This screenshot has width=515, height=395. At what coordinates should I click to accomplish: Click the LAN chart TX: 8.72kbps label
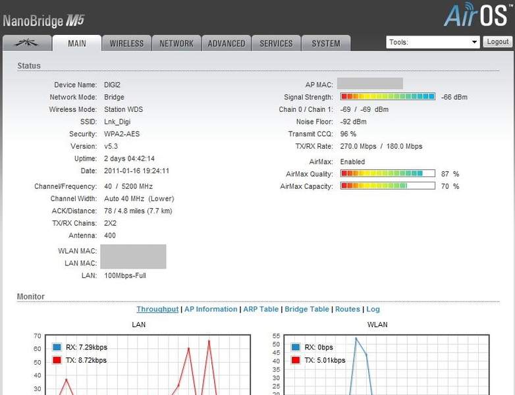(86, 360)
